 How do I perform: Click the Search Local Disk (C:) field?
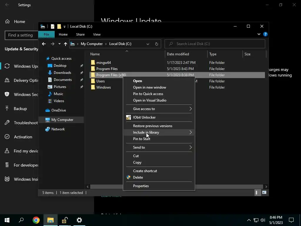pos(215,44)
